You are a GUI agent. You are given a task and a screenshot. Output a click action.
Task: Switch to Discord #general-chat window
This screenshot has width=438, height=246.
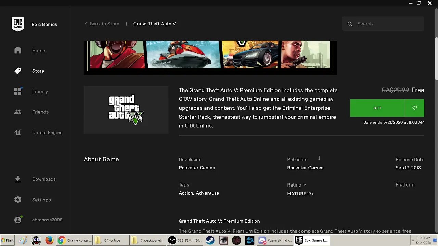(275, 240)
